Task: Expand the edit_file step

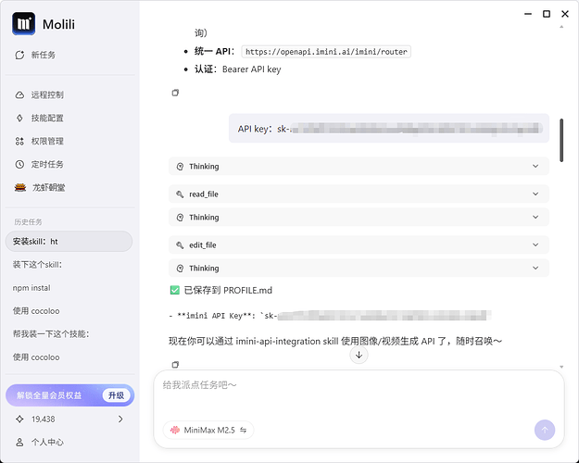Action: click(359, 244)
